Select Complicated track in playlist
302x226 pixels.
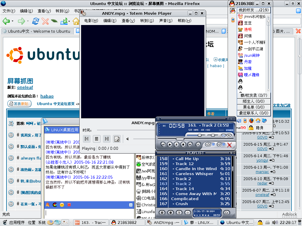195,199
